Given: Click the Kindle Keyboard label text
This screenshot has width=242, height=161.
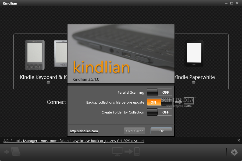Looking at the screenshot, I should 44,77.
